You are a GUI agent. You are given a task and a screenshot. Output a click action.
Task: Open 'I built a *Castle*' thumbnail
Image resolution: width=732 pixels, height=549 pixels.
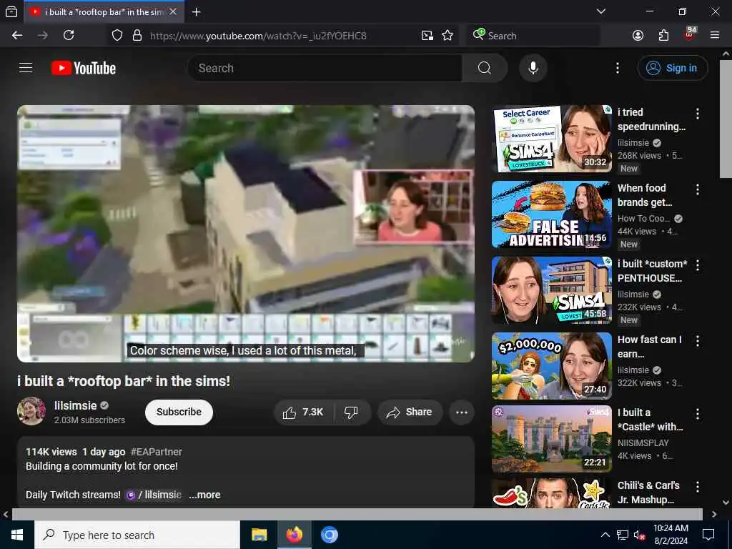[x=551, y=439]
